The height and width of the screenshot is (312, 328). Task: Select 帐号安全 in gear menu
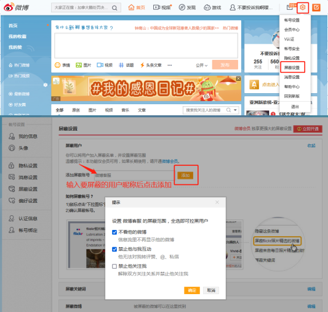292,49
